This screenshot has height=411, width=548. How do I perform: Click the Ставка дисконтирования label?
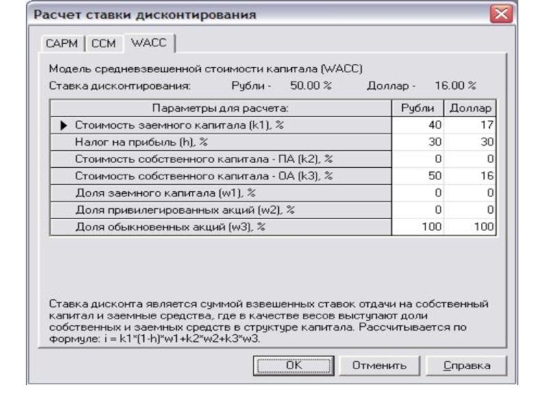120,86
